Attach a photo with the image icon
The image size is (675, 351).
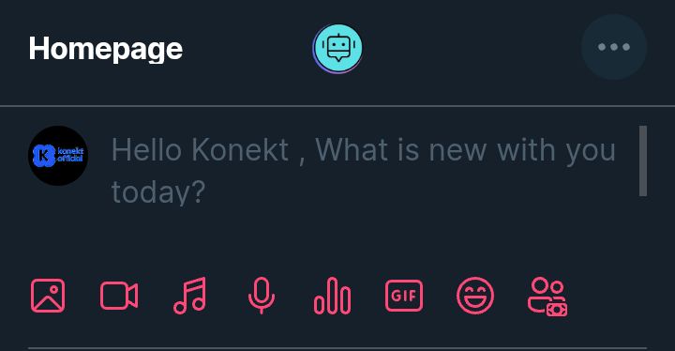pyautogui.click(x=48, y=296)
